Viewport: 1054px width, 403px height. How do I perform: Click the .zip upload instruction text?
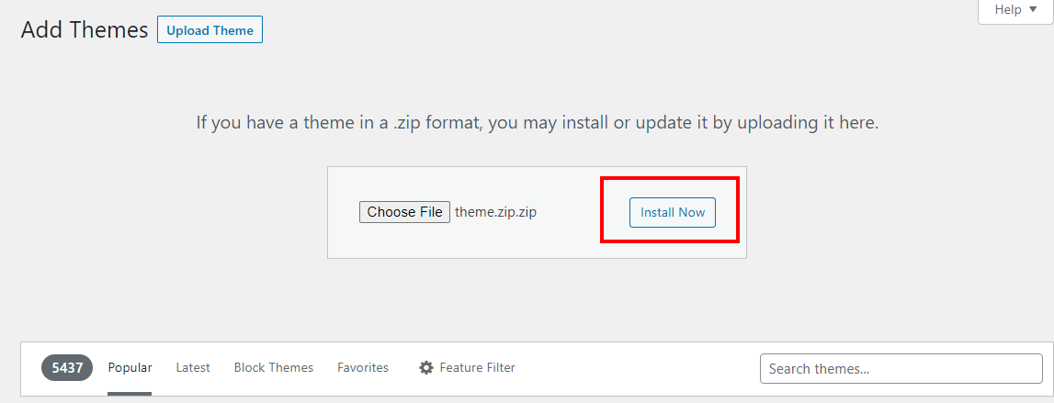pyautogui.click(x=538, y=122)
